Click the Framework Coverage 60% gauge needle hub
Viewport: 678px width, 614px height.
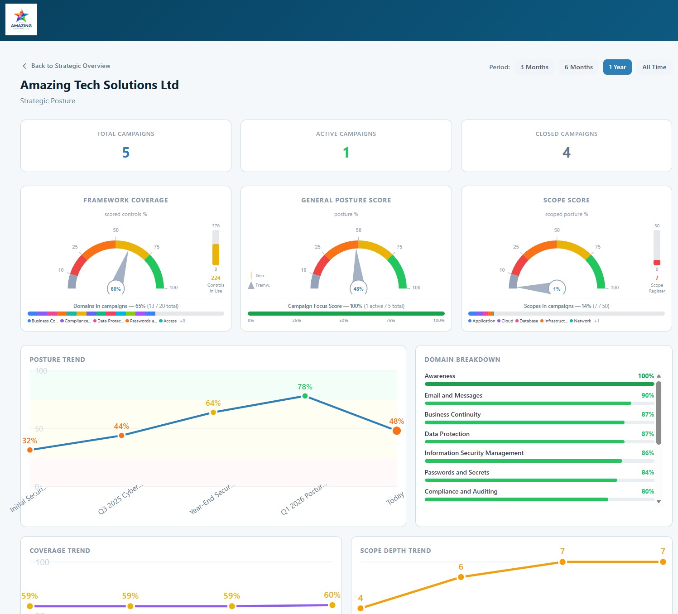tap(116, 289)
